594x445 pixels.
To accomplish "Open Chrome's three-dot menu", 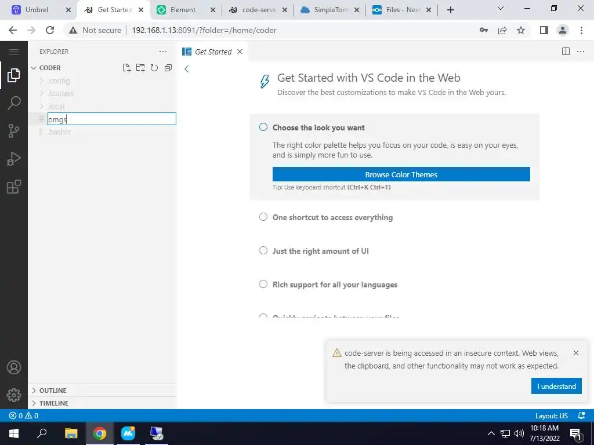I will 581,30.
